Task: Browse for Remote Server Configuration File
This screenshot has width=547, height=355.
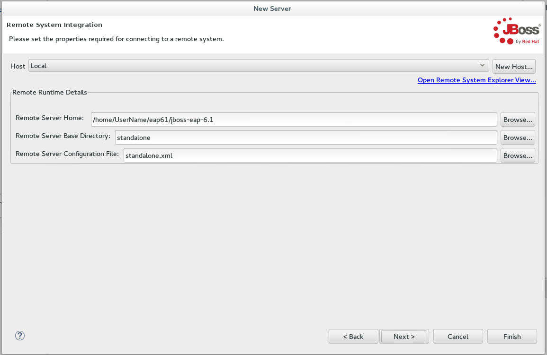Action: pyautogui.click(x=517, y=156)
